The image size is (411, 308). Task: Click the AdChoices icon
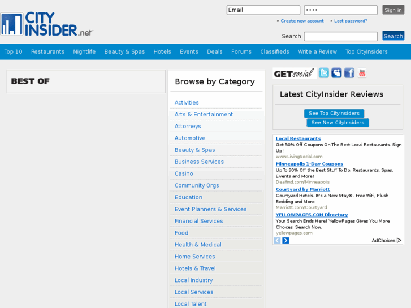pos(399,240)
